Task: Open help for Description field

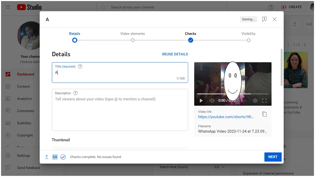Action: [x=76, y=93]
